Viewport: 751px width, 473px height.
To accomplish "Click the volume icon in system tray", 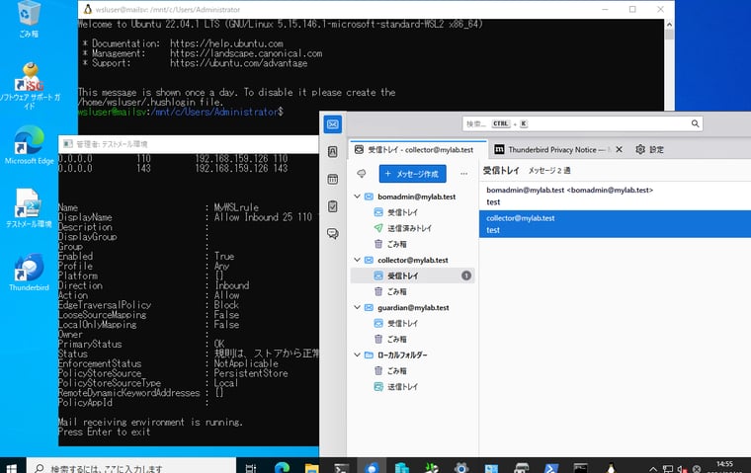I will [682, 469].
